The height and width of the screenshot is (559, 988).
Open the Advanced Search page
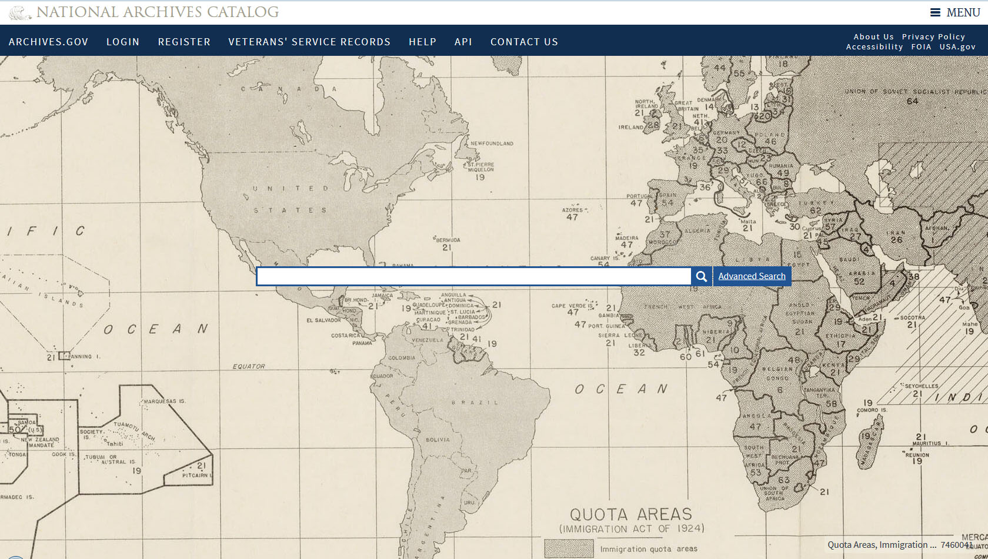coord(752,276)
